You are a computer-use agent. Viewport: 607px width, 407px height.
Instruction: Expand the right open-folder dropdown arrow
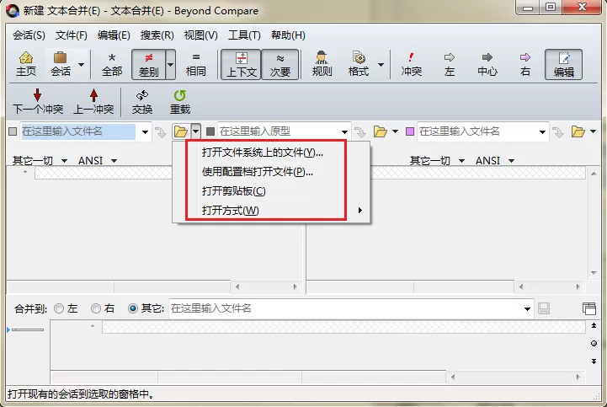pos(593,131)
